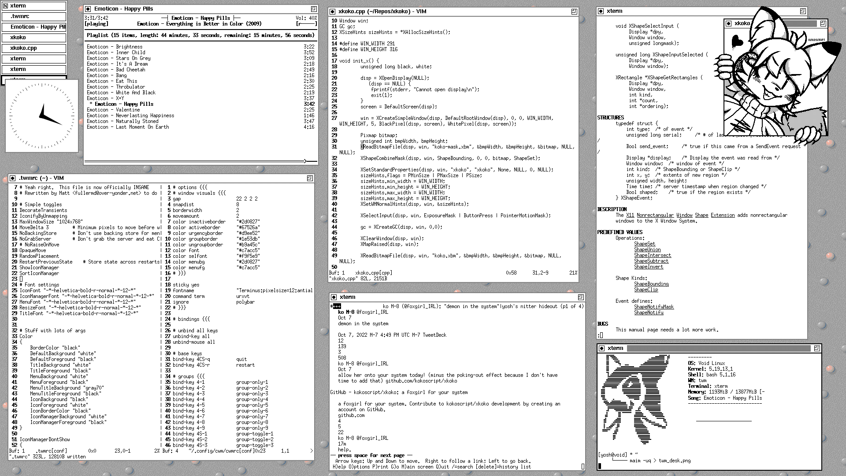Select xkoko.cpp in the icon manager
The width and height of the screenshot is (846, 476).
pos(23,48)
